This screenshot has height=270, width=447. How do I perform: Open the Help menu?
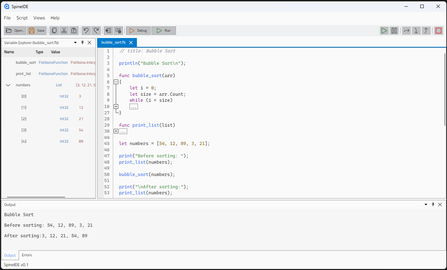point(55,18)
